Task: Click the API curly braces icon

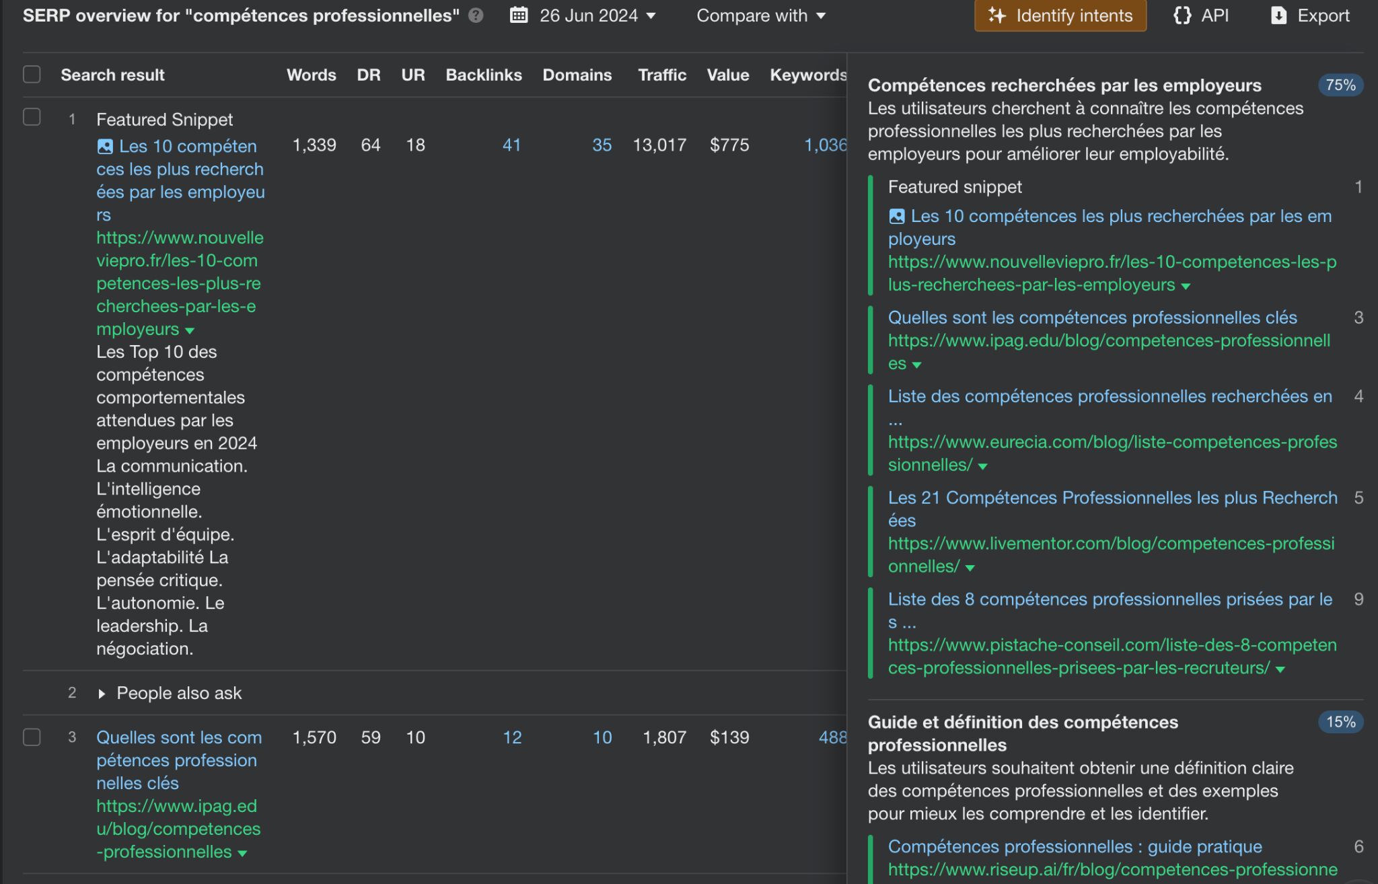Action: pyautogui.click(x=1182, y=15)
